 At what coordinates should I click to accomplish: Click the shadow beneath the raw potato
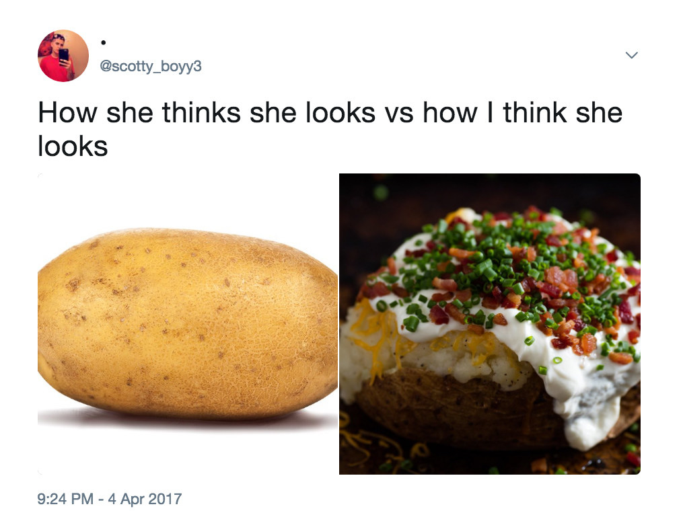[187, 417]
